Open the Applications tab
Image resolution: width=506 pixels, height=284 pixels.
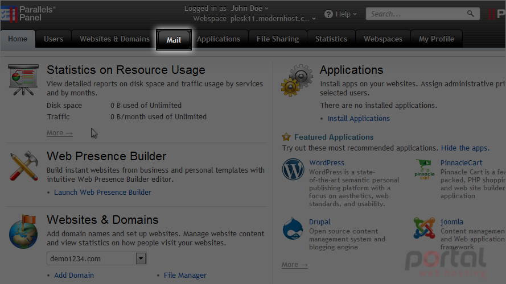(x=219, y=39)
